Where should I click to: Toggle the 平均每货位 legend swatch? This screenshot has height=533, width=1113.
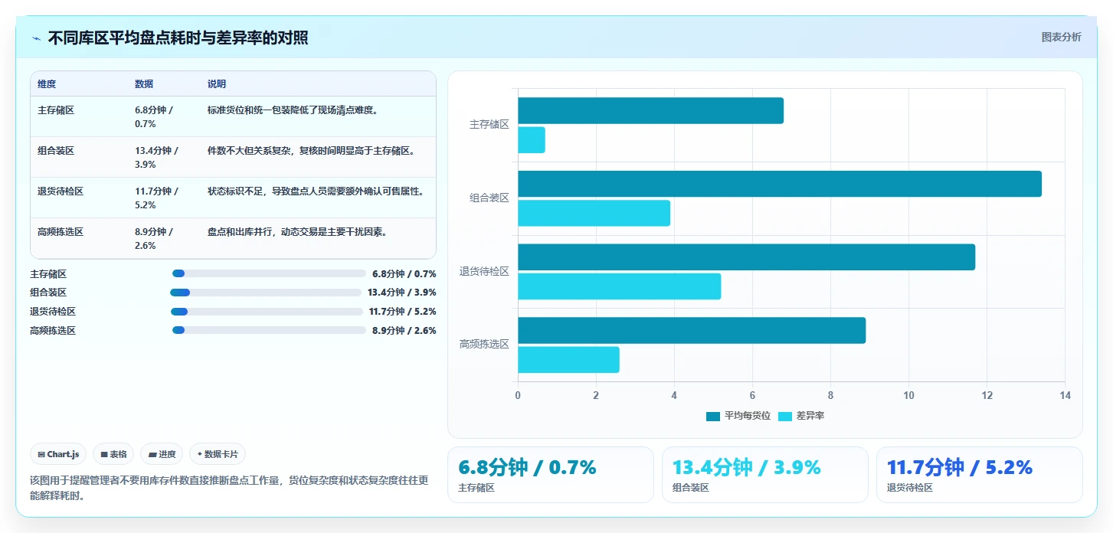tap(713, 416)
